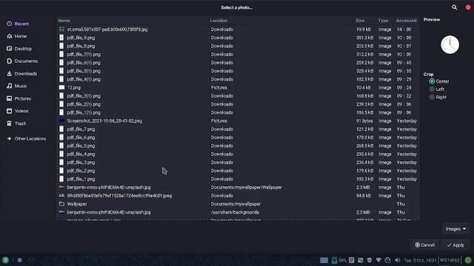This screenshot has height=266, width=474.
Task: Select pdf_file_6.png in the list
Action: (238, 137)
